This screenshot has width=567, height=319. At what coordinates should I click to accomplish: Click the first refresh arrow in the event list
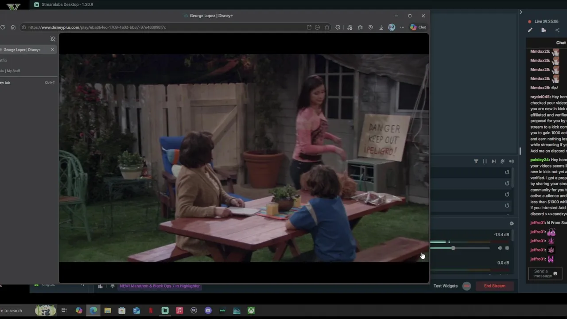pos(507,172)
